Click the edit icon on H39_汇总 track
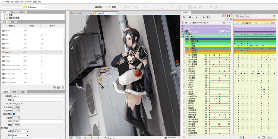278x139 pixels. [222, 32]
